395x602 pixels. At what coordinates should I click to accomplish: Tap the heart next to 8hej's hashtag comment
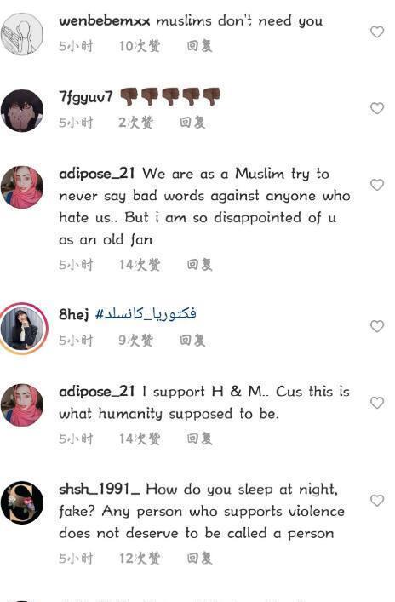(x=377, y=326)
